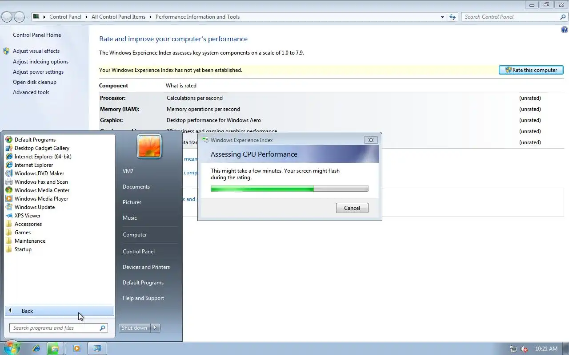The image size is (569, 355).
Task: Open Devices and Printers
Action: (x=146, y=267)
